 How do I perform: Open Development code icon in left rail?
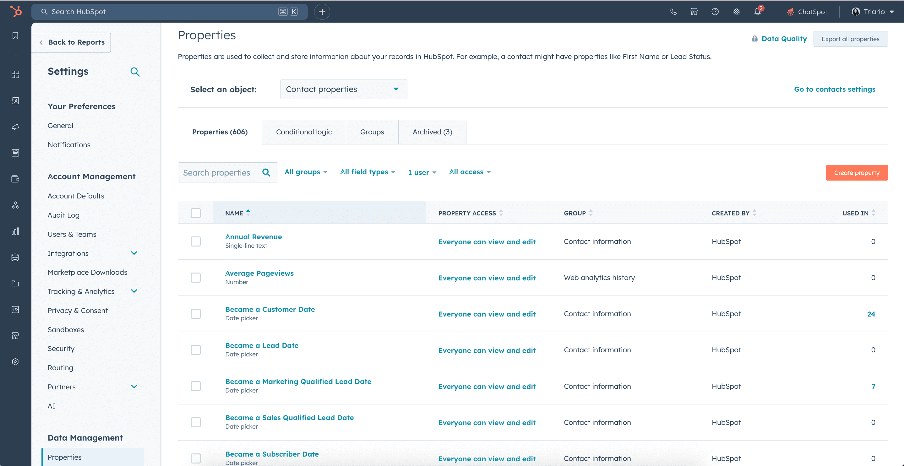(15, 310)
